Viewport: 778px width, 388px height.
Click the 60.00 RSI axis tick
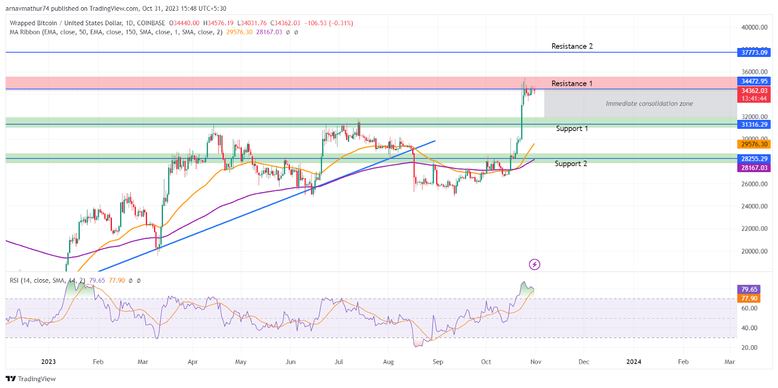[x=749, y=308]
